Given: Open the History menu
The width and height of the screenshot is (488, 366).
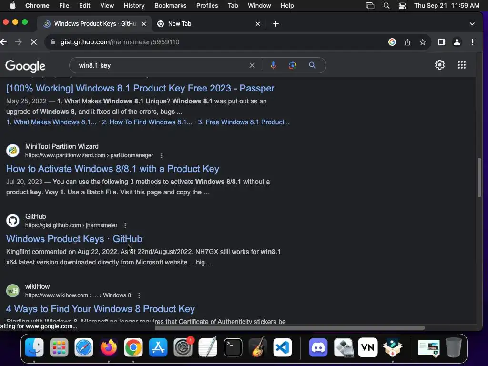Looking at the screenshot, I should (134, 6).
